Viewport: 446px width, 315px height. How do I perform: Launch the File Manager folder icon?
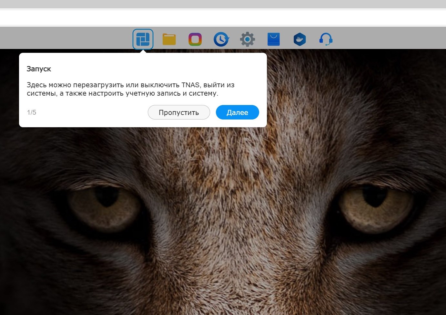[x=169, y=39]
